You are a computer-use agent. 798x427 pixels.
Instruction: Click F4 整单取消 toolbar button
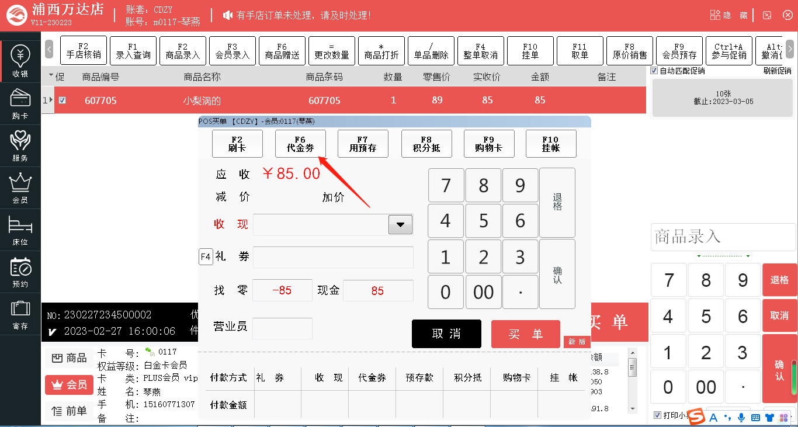[481, 50]
